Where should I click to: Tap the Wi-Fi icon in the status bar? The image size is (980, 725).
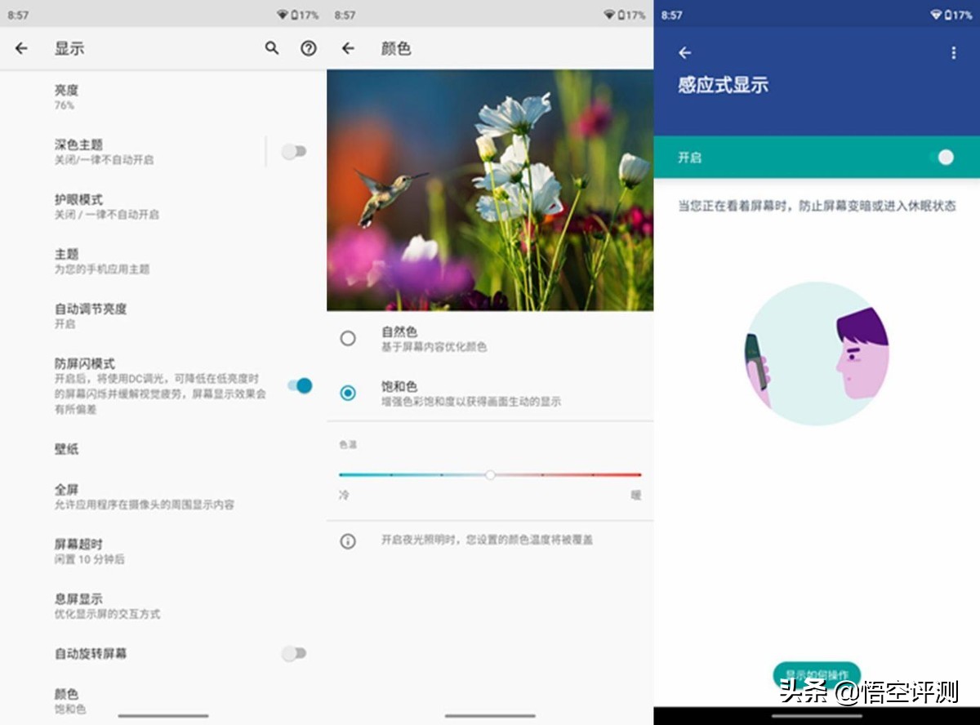(283, 14)
